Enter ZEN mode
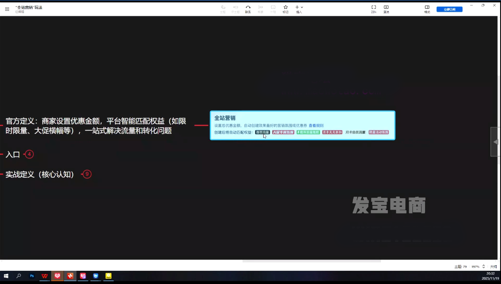Screen dimensions: 501x284 (x=373, y=9)
